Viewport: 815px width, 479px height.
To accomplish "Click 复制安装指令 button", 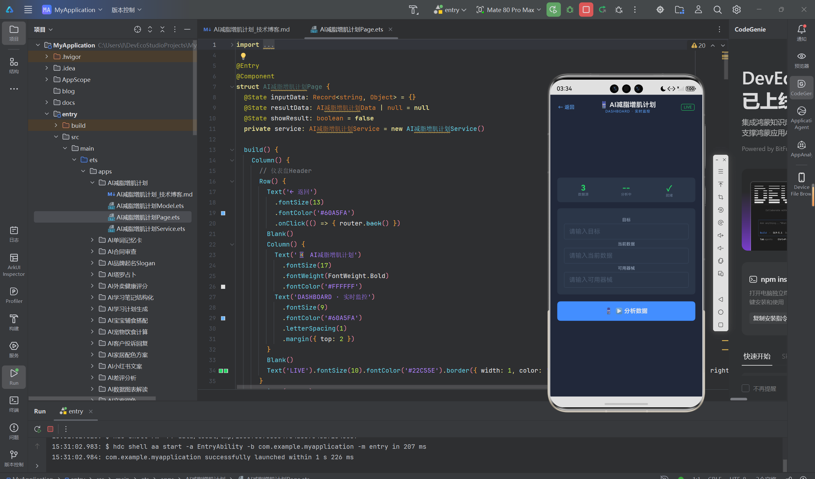I will 769,318.
